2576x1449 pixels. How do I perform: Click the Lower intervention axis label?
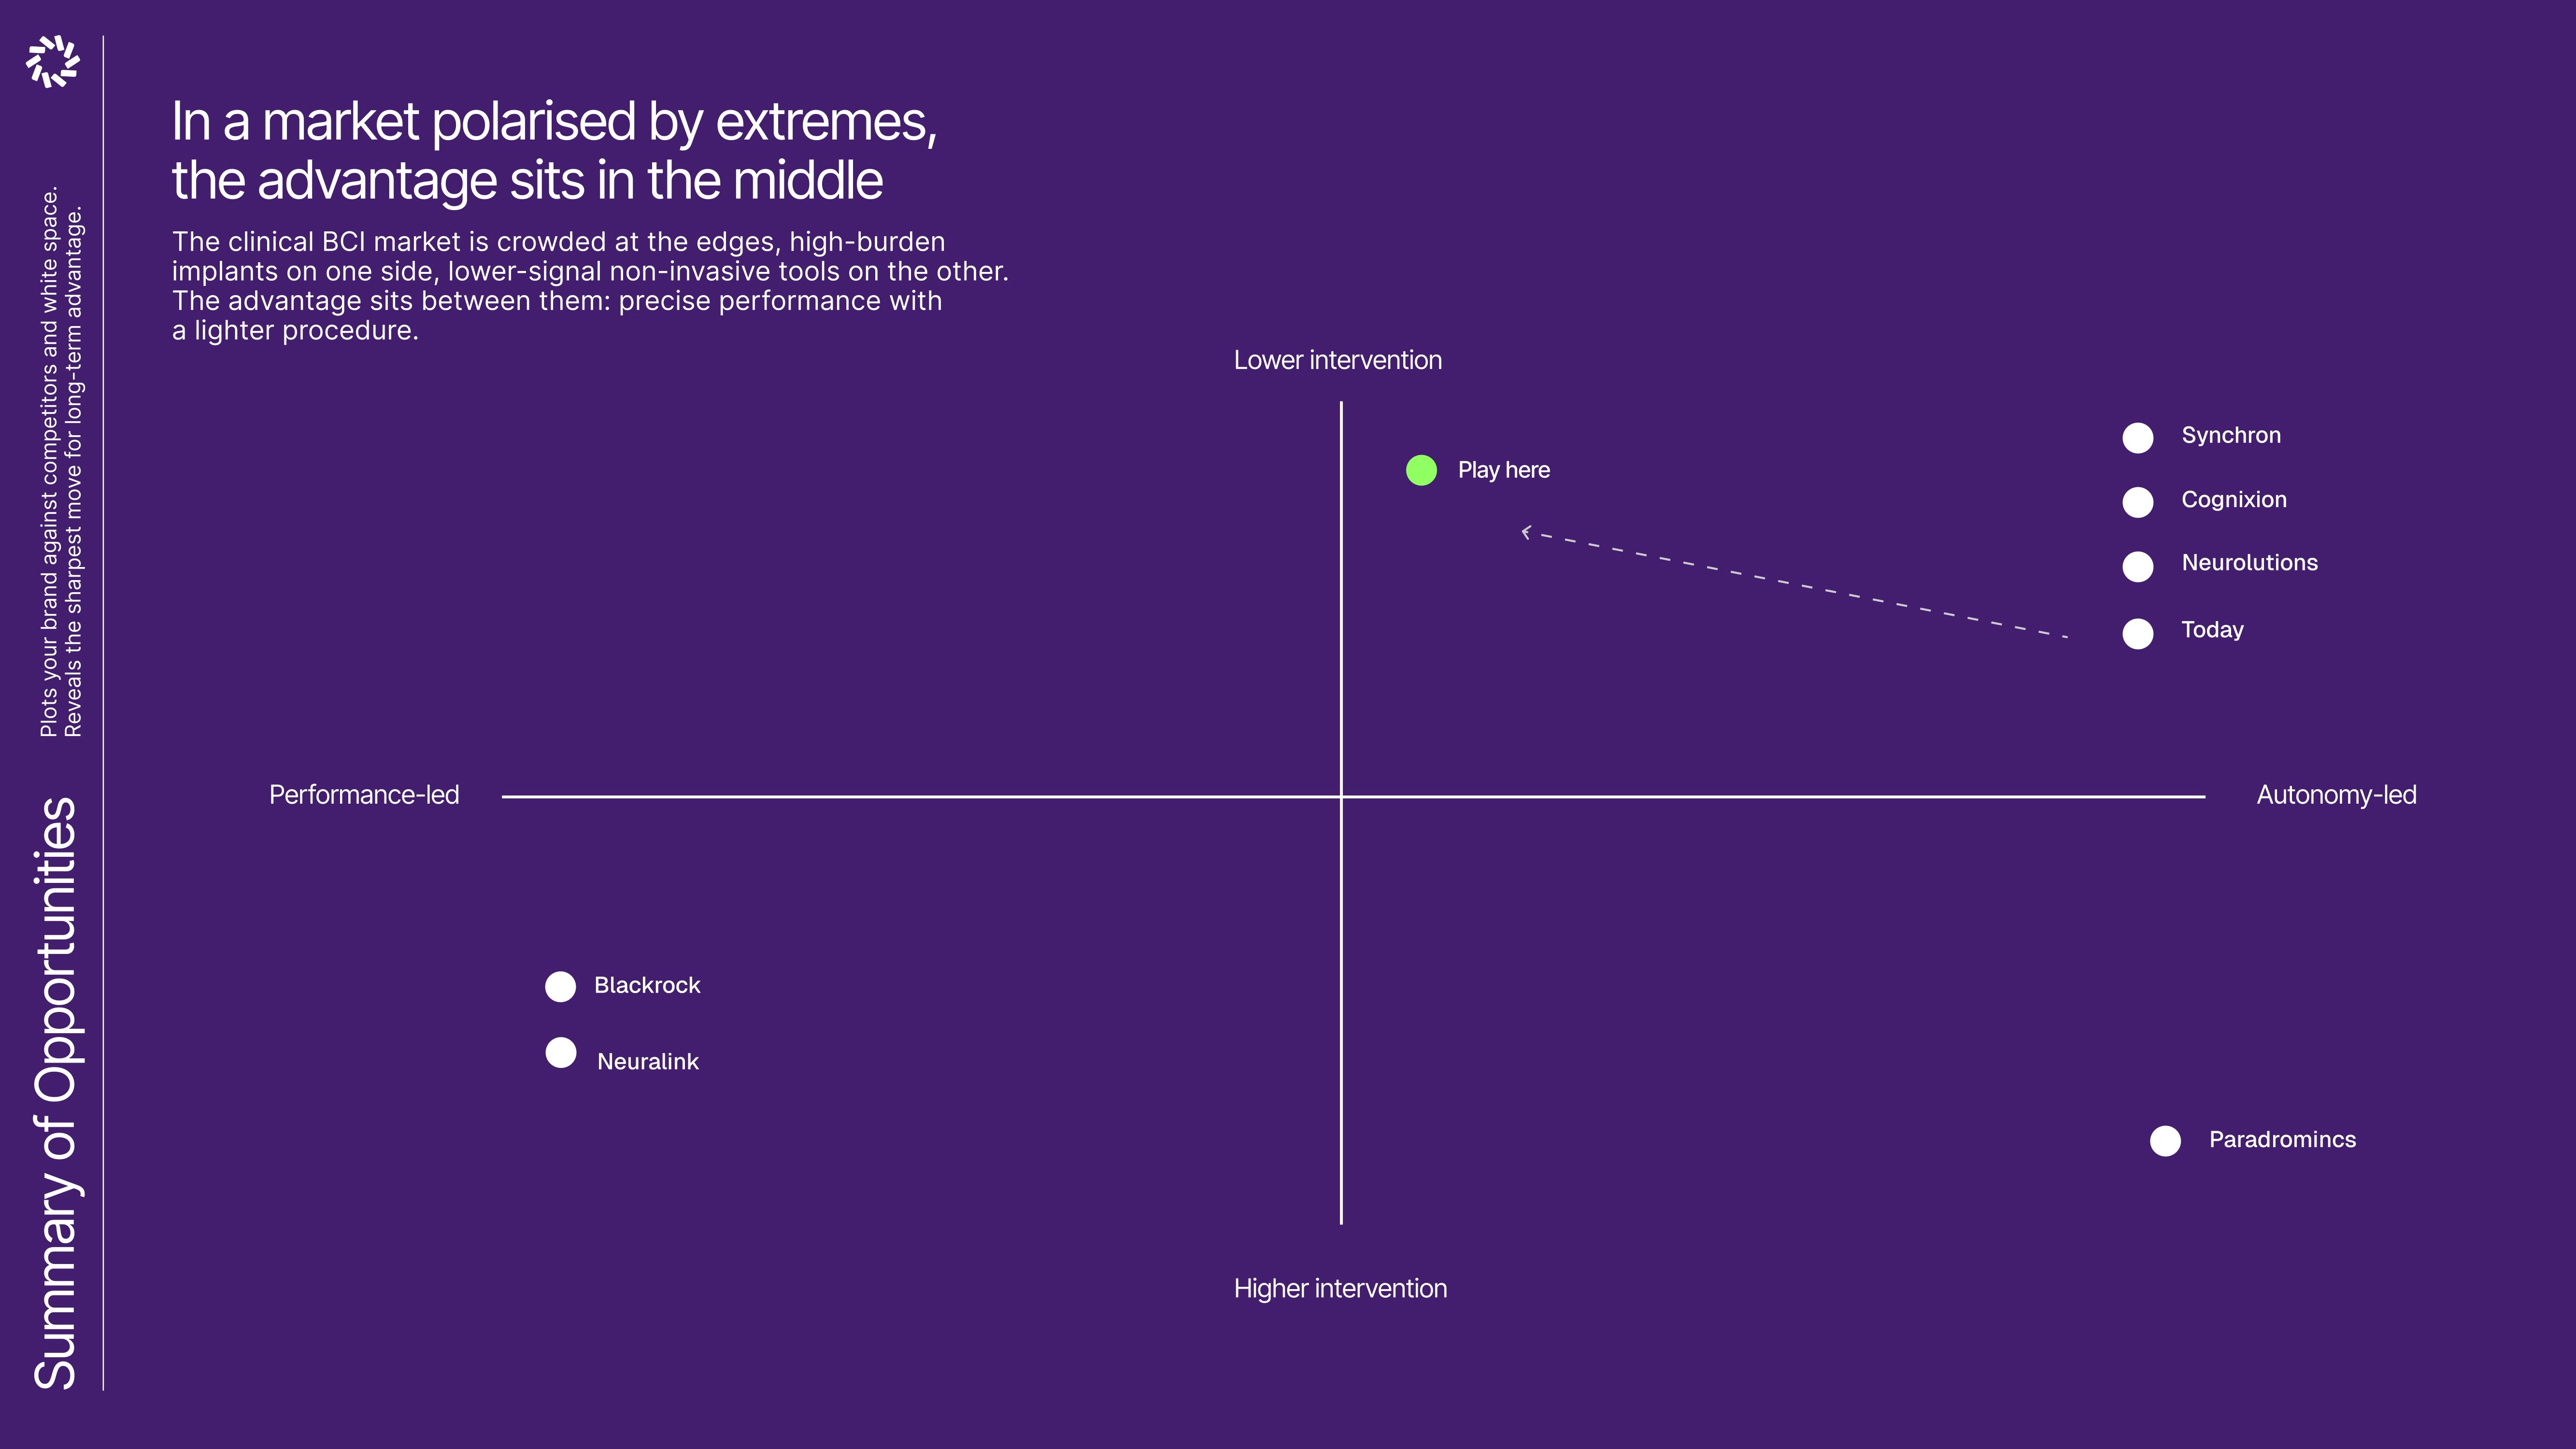tap(1337, 360)
